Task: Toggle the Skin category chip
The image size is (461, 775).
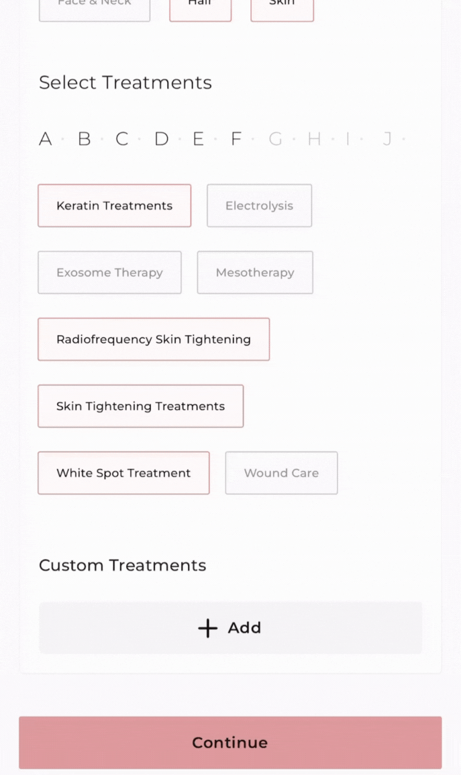Action: tap(282, 8)
